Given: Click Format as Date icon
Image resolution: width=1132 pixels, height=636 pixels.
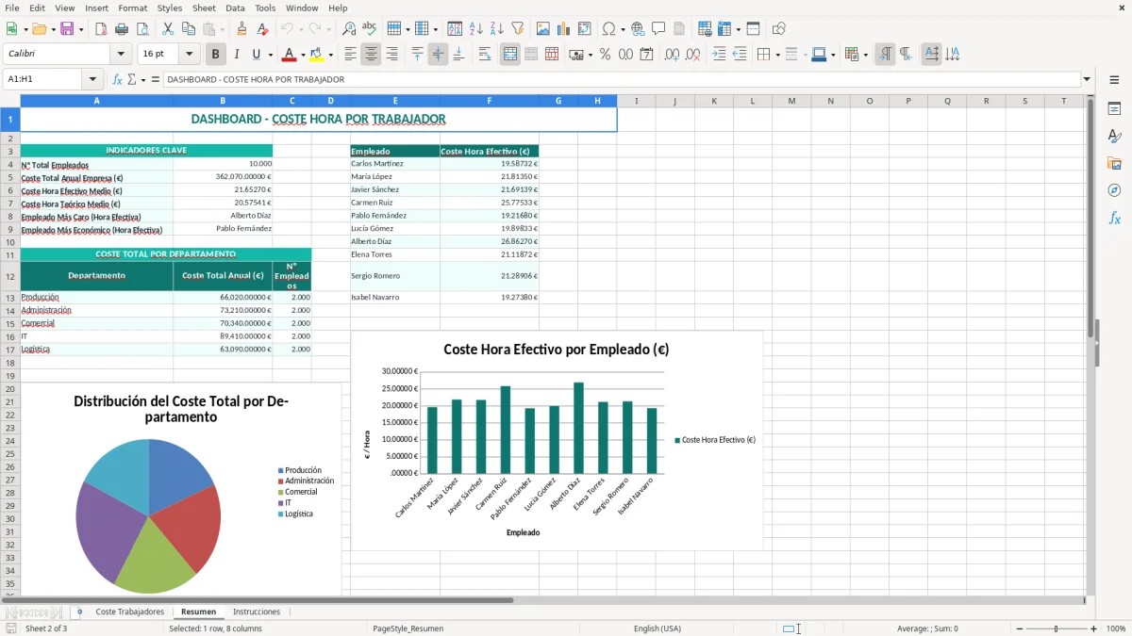Looking at the screenshot, I should (647, 55).
